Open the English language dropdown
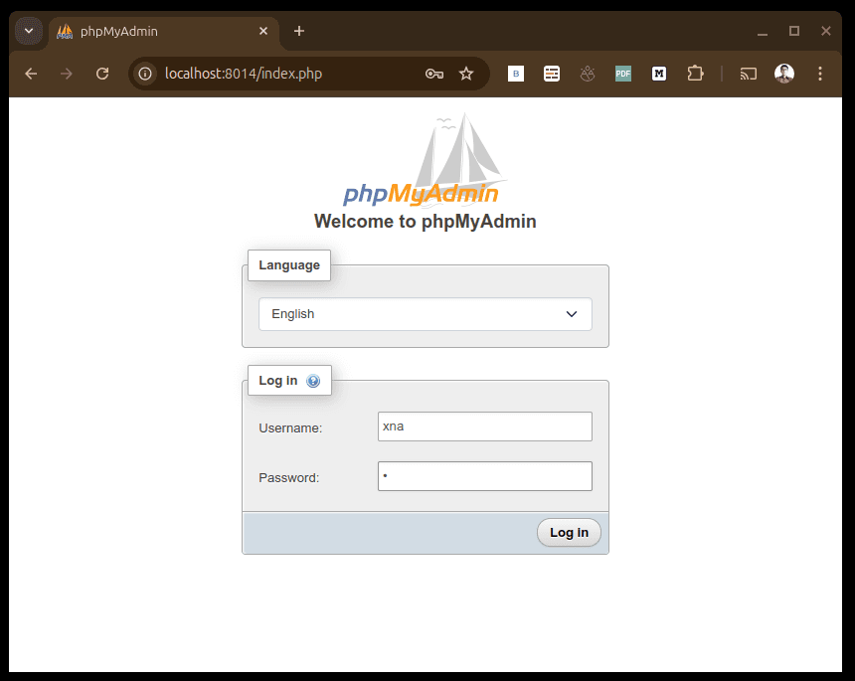 point(426,314)
